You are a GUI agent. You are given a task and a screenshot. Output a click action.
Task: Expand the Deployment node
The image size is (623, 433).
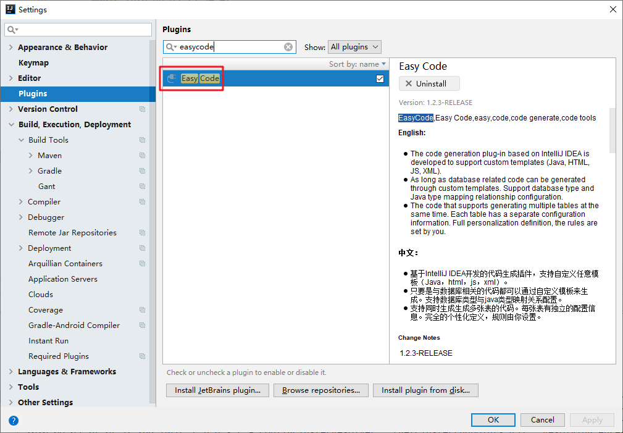click(20, 248)
